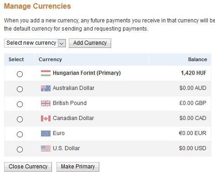The width and height of the screenshot is (215, 178).
Task: Click the 1,420 HUF balance amount
Action: click(x=194, y=73)
